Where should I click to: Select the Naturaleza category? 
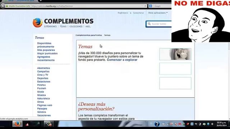click(x=43, y=99)
